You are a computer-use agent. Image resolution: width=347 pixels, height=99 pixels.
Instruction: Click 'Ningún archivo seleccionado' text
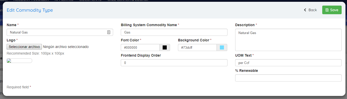[x=66, y=47]
